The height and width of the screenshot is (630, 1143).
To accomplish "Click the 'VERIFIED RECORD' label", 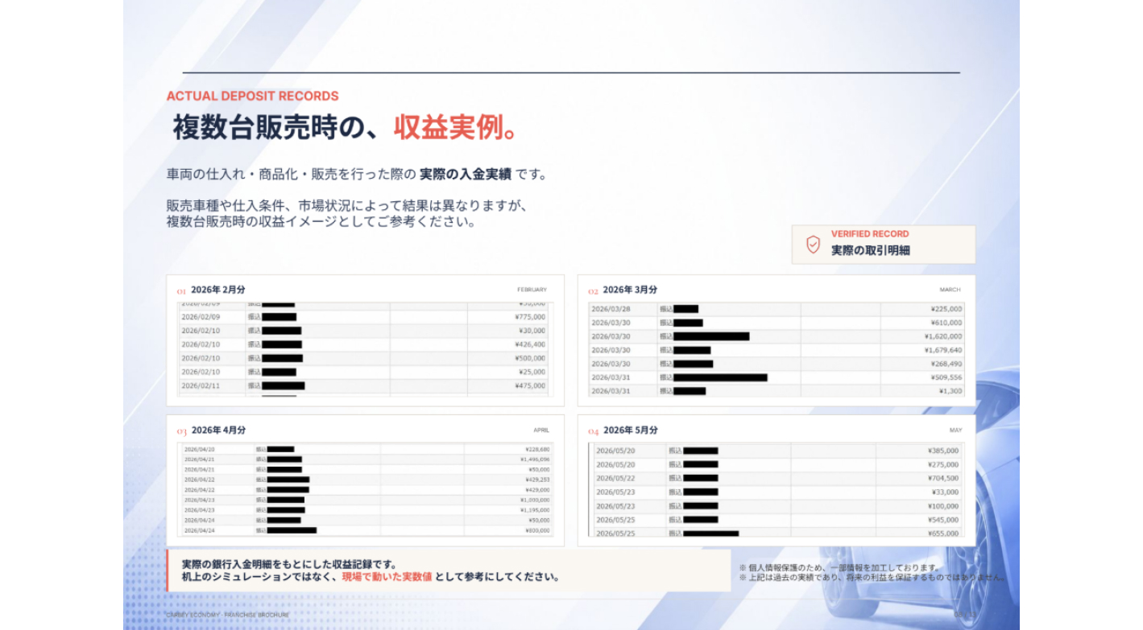I will [x=870, y=234].
